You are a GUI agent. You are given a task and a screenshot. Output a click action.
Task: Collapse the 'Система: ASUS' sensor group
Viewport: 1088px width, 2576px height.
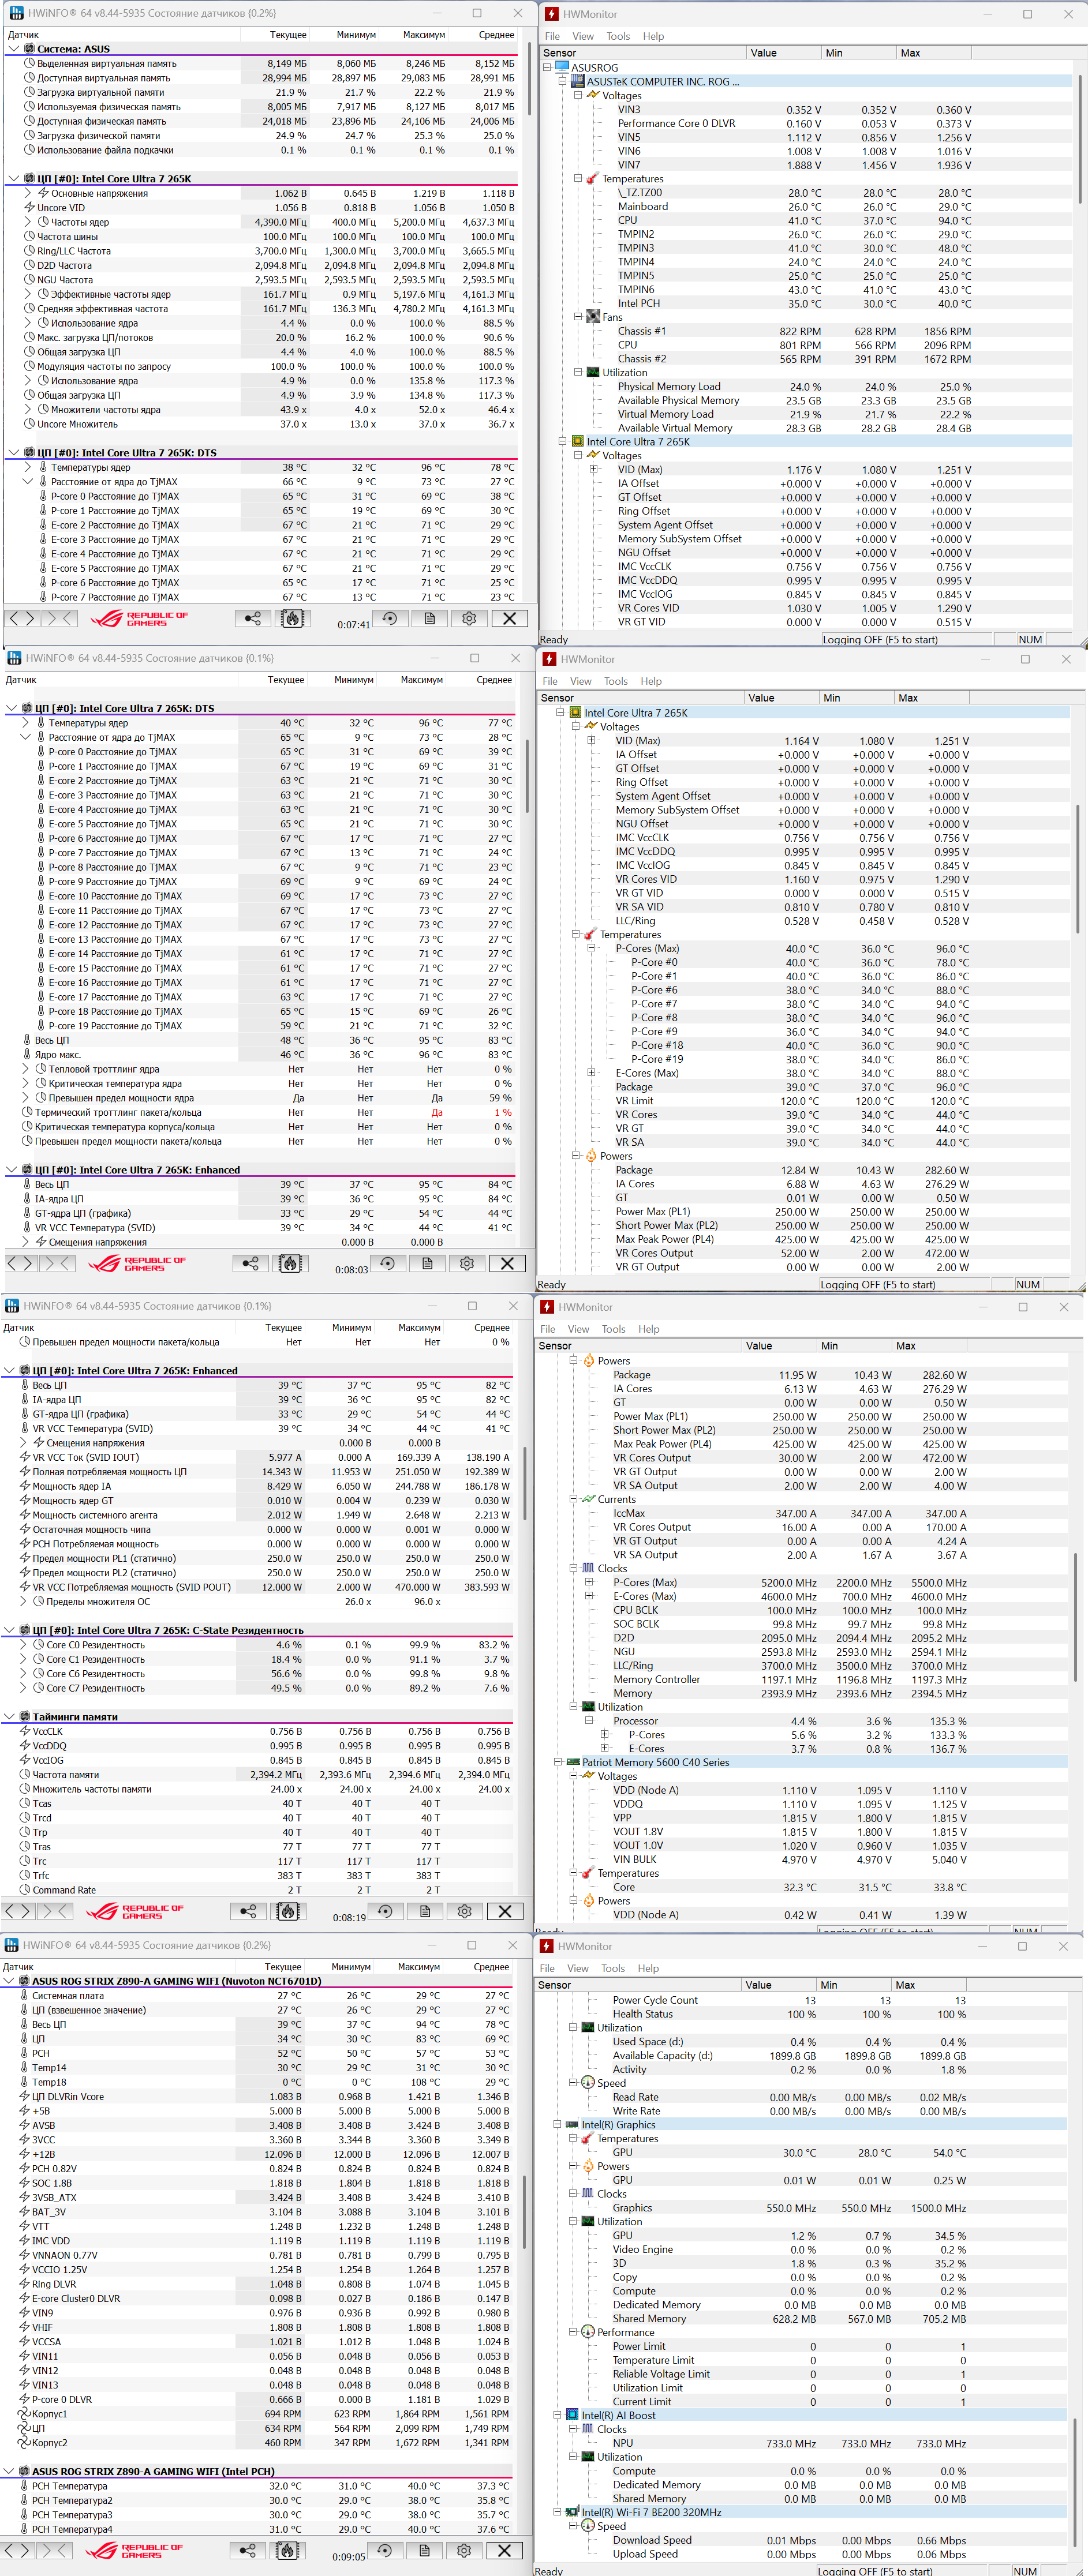point(13,49)
